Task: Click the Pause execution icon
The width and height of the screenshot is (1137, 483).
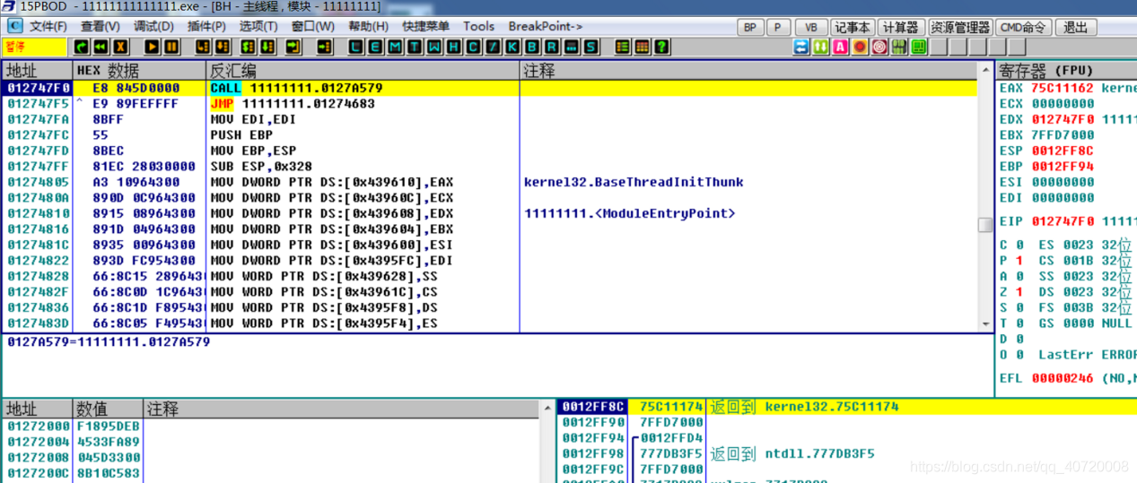Action: (x=171, y=47)
